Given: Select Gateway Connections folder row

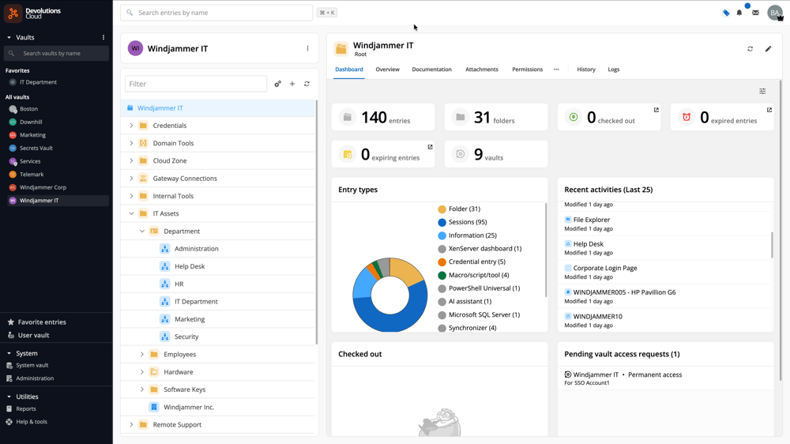Looking at the screenshot, I should click(218, 179).
